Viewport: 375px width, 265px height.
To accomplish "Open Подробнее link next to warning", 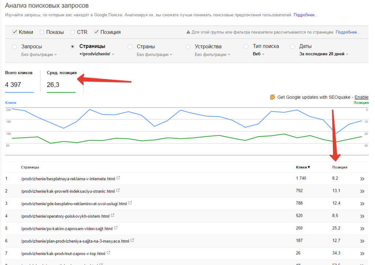I will [348, 32].
